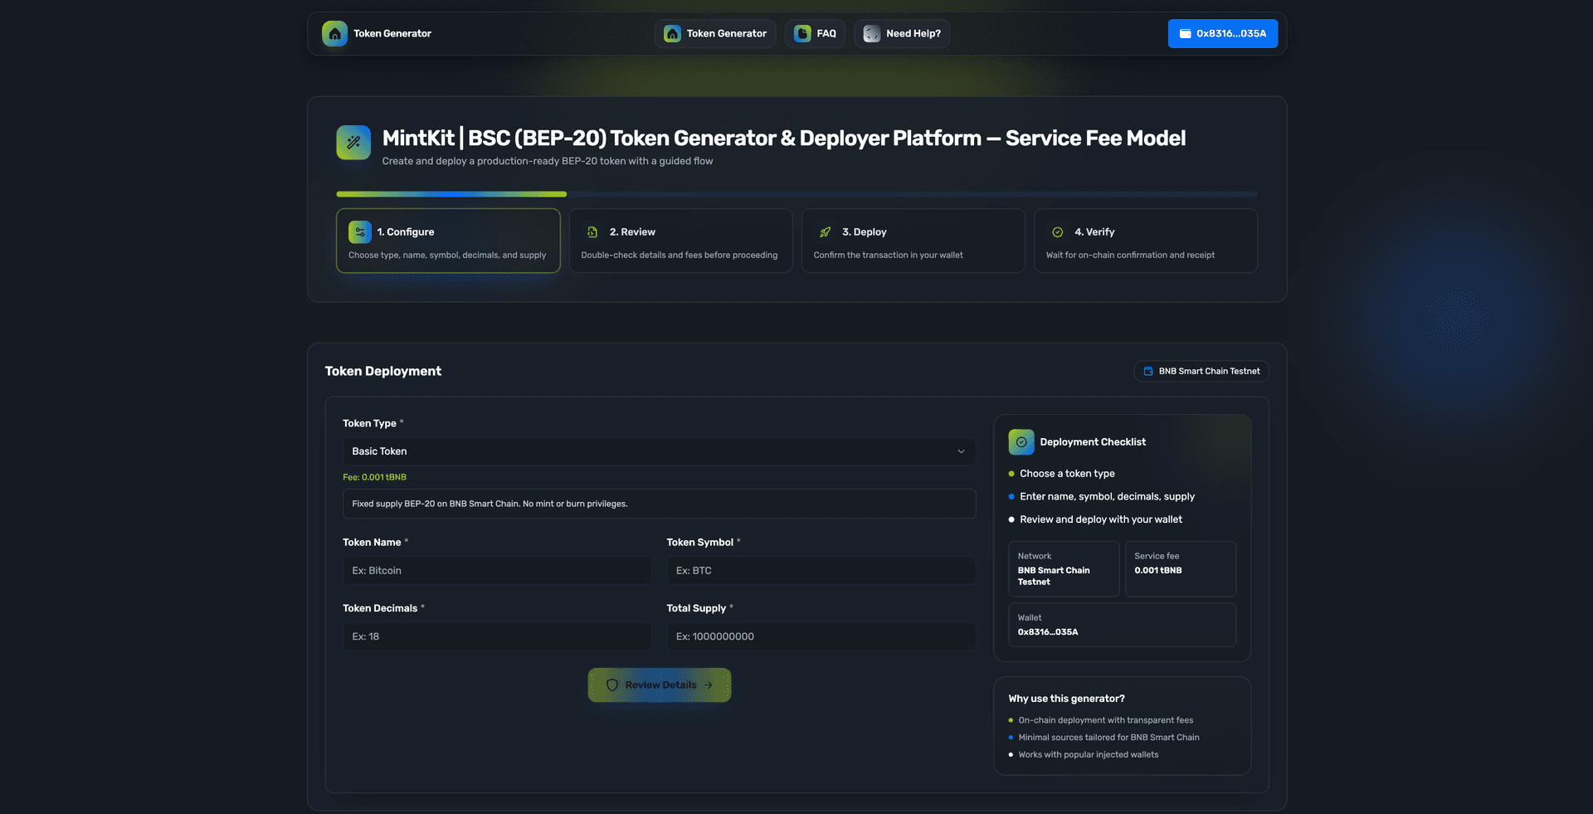
Task: Focus the Token Name input field
Action: click(x=497, y=571)
